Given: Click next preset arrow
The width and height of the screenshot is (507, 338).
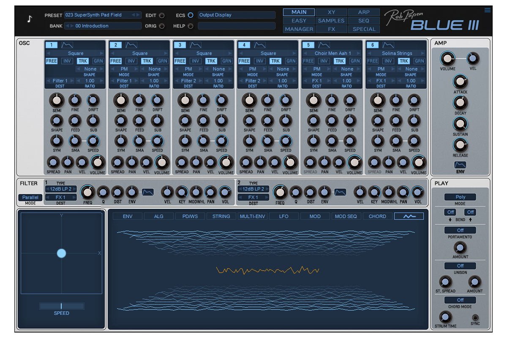Looking at the screenshot, I should click(x=139, y=15).
